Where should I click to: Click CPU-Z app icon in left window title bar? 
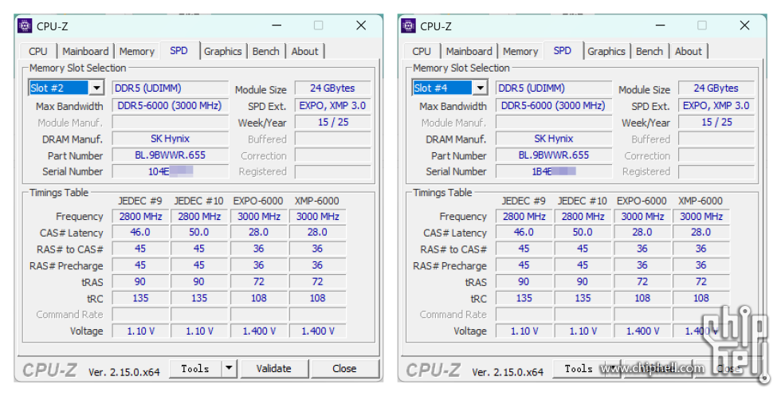tap(25, 26)
